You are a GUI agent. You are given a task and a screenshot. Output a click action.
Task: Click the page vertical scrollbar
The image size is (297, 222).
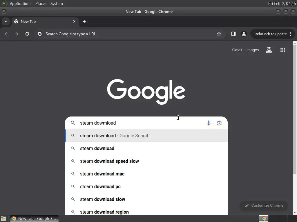pos(295,110)
